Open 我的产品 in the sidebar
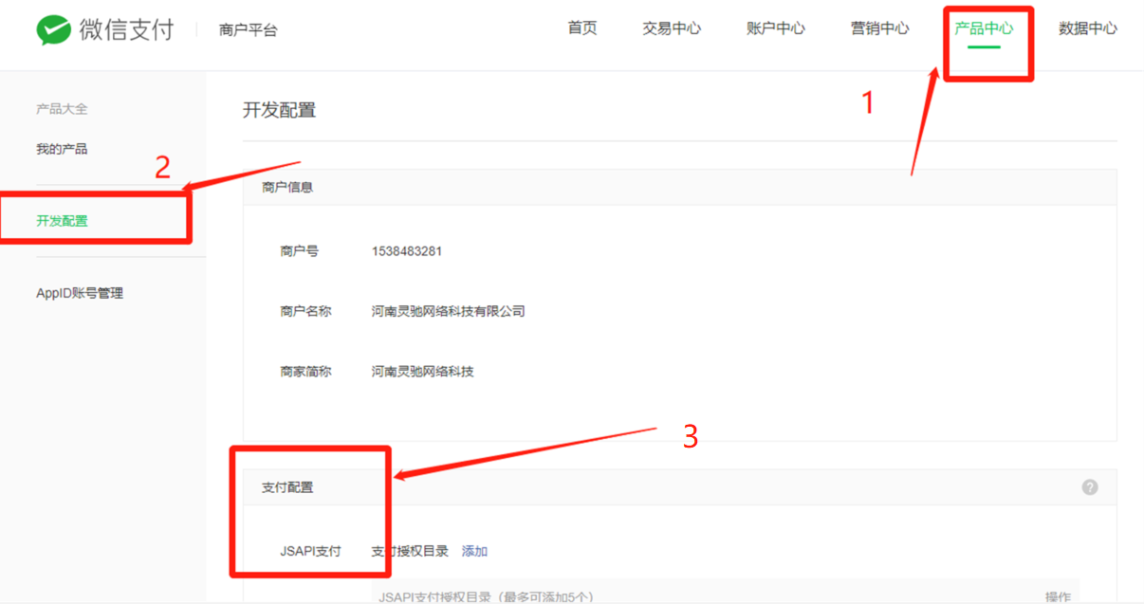The width and height of the screenshot is (1144, 604). [x=62, y=149]
